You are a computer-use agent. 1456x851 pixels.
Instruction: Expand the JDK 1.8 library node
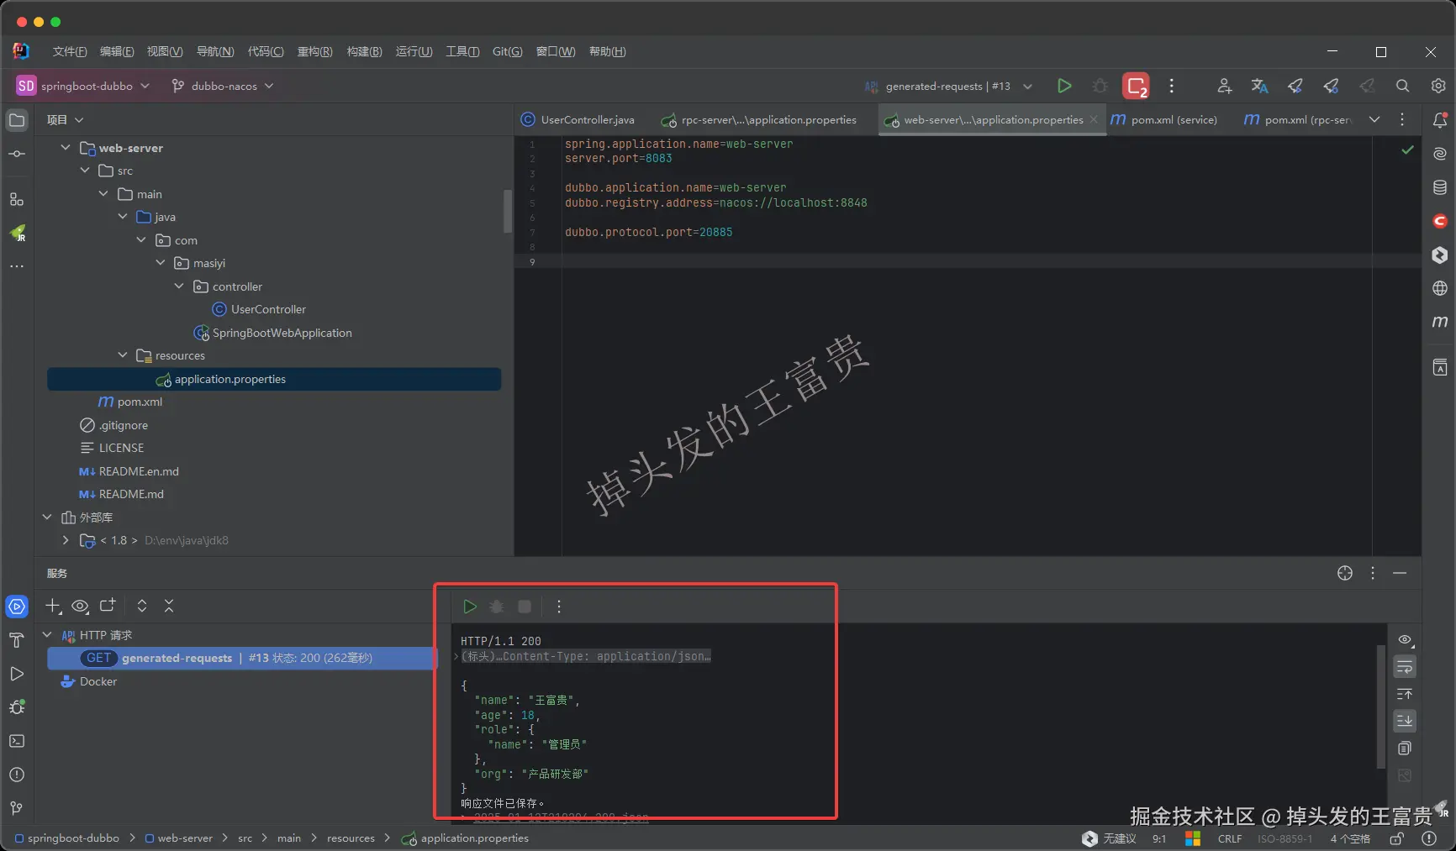point(66,540)
